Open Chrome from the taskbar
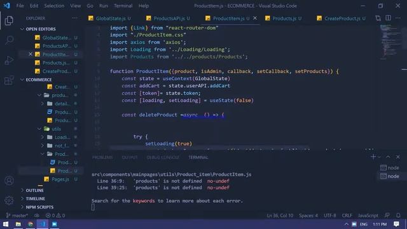Viewport: 407px width, 229px height. [x=31, y=224]
